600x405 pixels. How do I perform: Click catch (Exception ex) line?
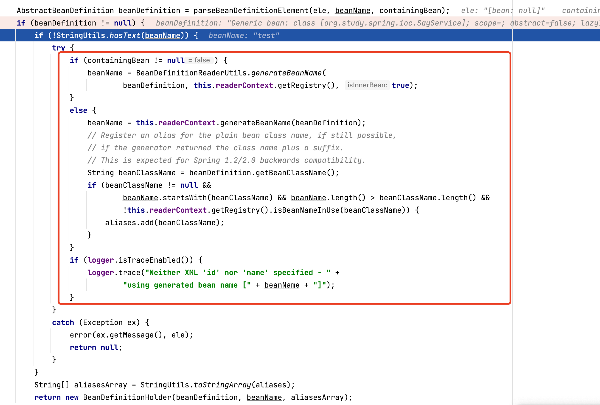tap(101, 322)
